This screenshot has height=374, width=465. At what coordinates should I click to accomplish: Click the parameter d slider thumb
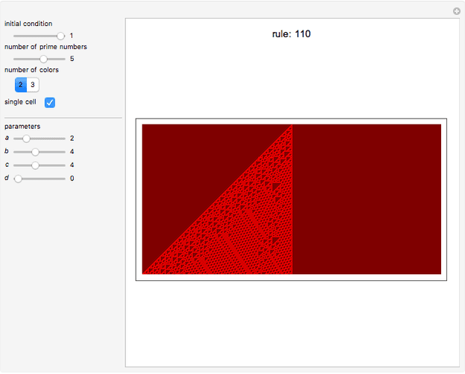18,179
